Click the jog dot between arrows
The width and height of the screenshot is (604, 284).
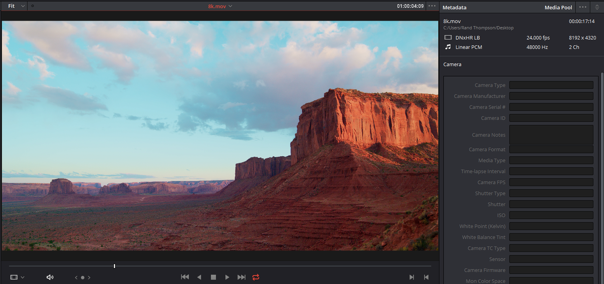pos(83,278)
